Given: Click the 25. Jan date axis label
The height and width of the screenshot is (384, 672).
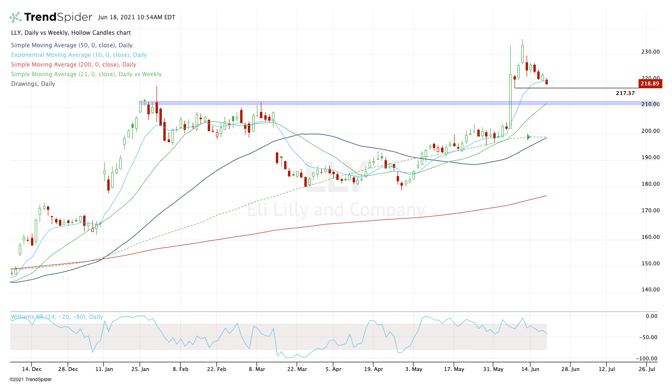Looking at the screenshot, I should tap(140, 369).
